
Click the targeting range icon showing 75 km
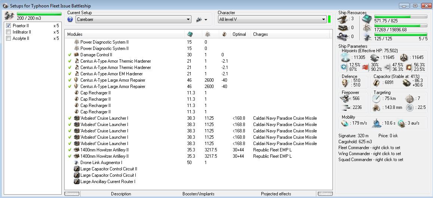click(x=377, y=98)
